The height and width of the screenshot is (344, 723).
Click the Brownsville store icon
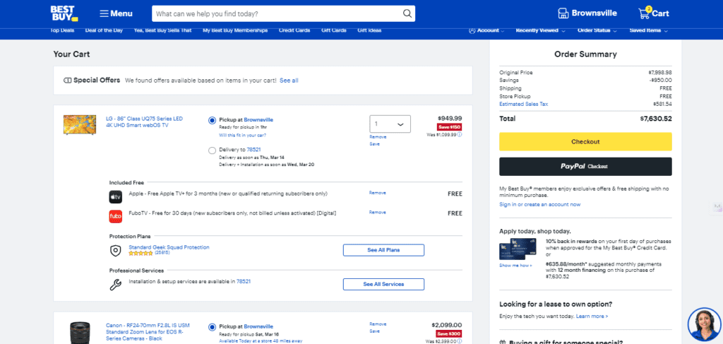point(563,13)
